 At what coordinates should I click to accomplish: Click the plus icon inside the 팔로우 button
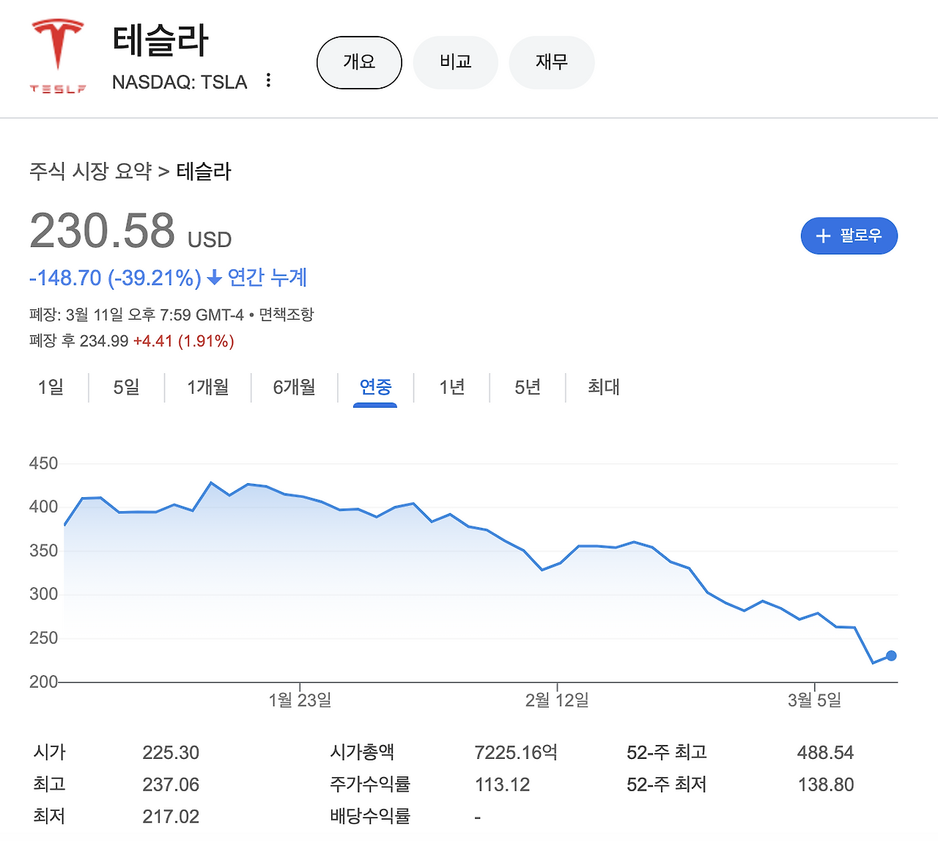pyautogui.click(x=822, y=236)
